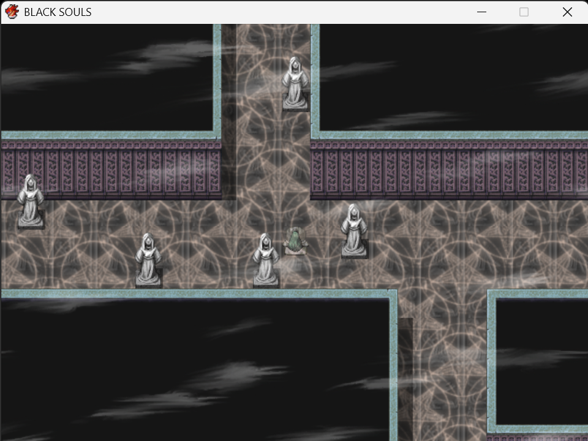Click the disabled maximize button
This screenshot has height=441, width=588.
click(x=524, y=12)
